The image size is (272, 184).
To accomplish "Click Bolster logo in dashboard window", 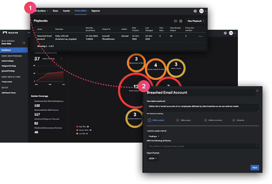I will pos(10,33).
